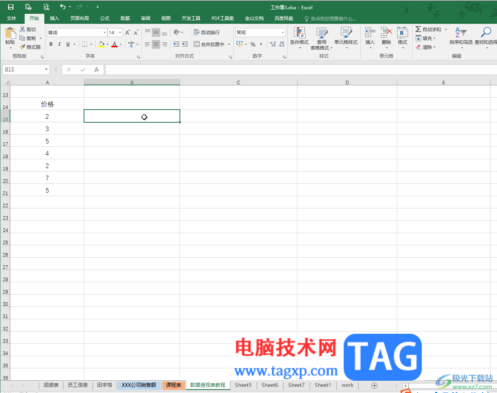
Task: Open the font size dropdown showing 14
Action: coord(120,33)
